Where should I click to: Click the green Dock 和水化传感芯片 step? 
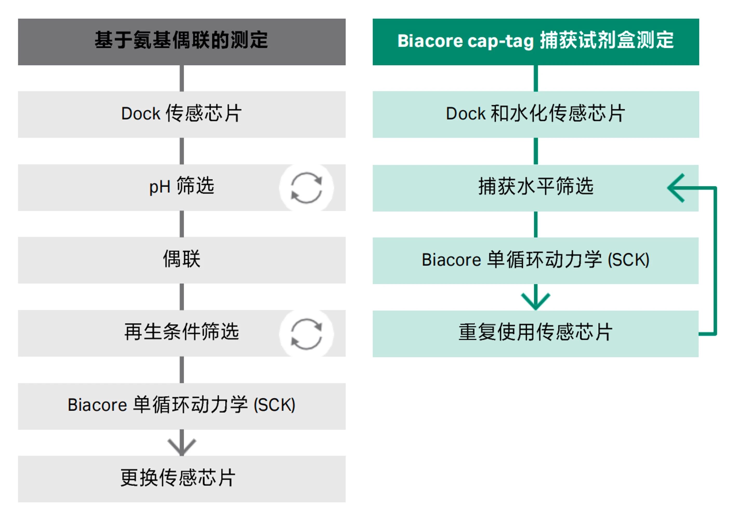pos(535,114)
